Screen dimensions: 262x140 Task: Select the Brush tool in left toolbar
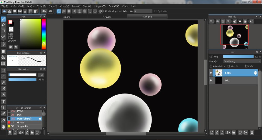tap(3, 19)
